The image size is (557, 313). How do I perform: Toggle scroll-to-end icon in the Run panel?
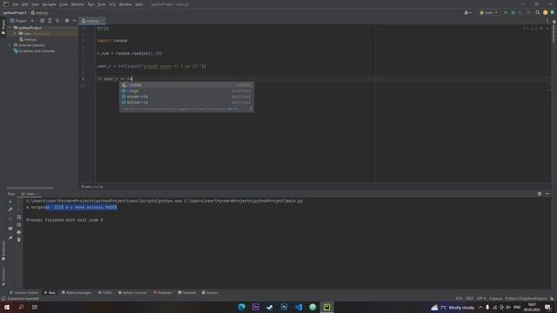coord(19,224)
